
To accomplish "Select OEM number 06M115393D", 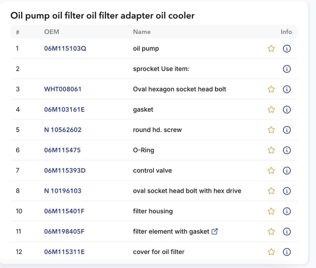I will (x=65, y=171).
